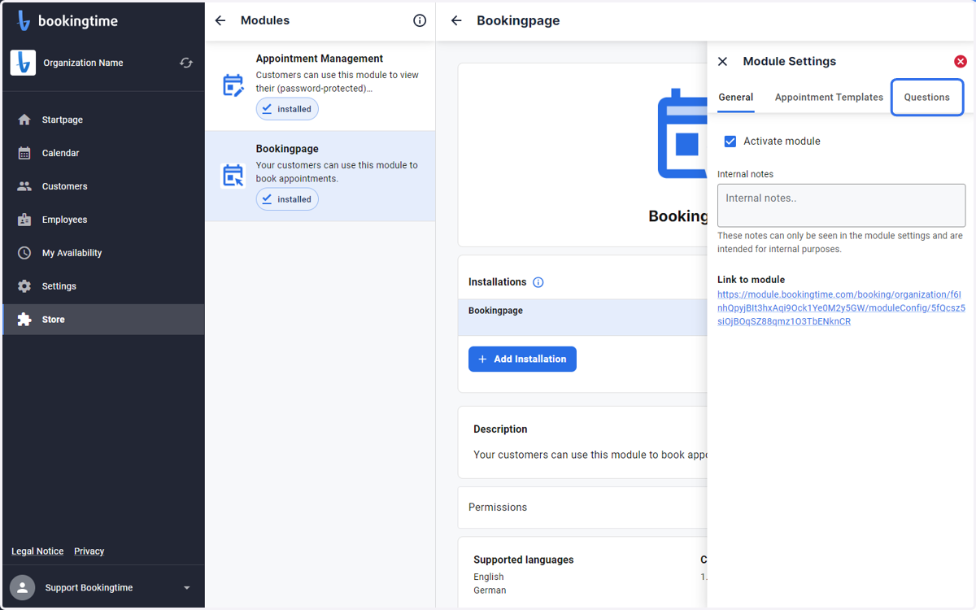This screenshot has height=610, width=976.
Task: Click the Bookingpage module list icon
Action: click(233, 176)
